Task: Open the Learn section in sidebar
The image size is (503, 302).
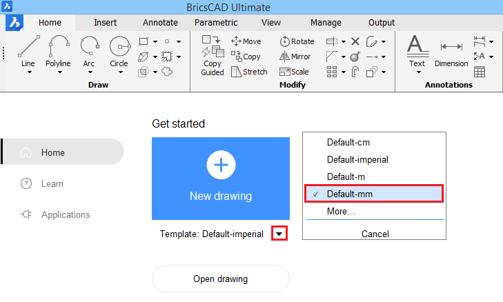Action: (41, 183)
